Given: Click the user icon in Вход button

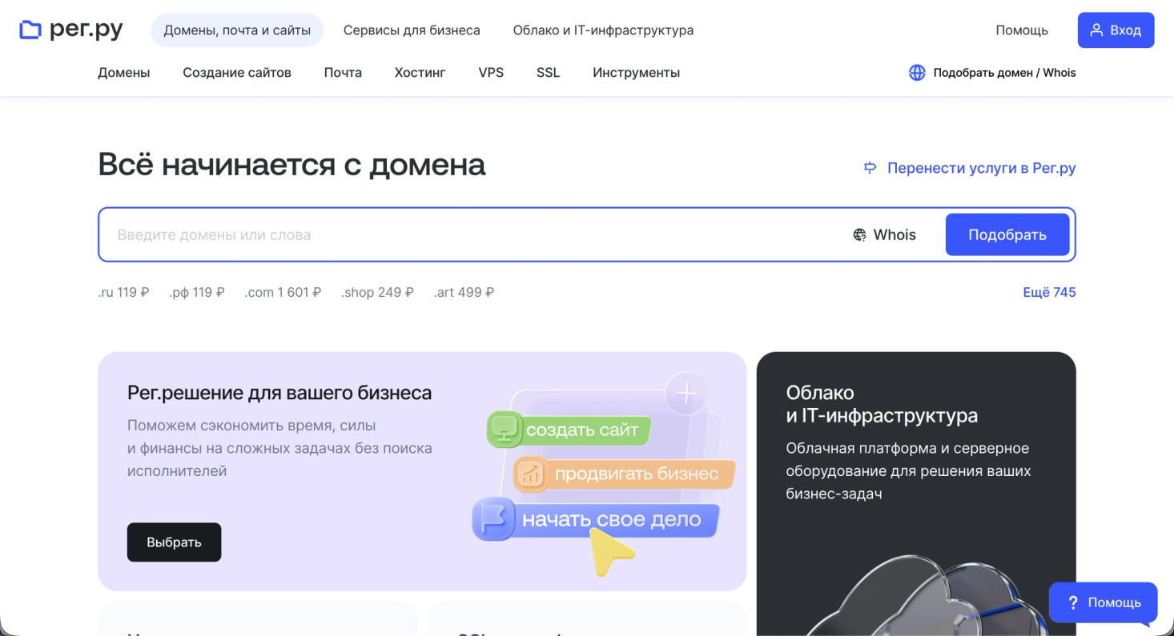Looking at the screenshot, I should click(x=1097, y=30).
